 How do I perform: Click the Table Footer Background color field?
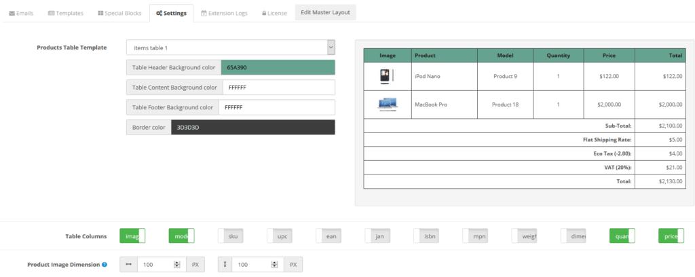click(x=277, y=107)
